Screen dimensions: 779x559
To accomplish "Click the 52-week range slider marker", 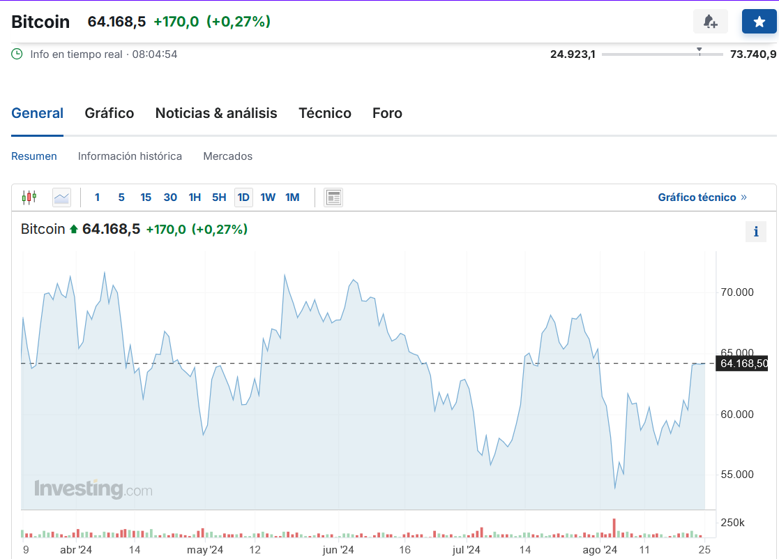I will coord(699,51).
